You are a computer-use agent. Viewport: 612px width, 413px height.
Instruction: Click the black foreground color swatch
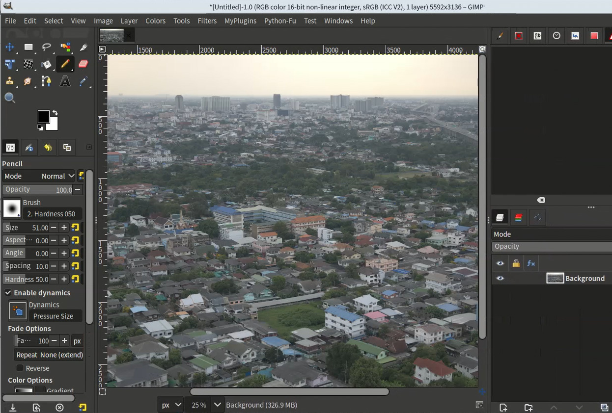[43, 116]
